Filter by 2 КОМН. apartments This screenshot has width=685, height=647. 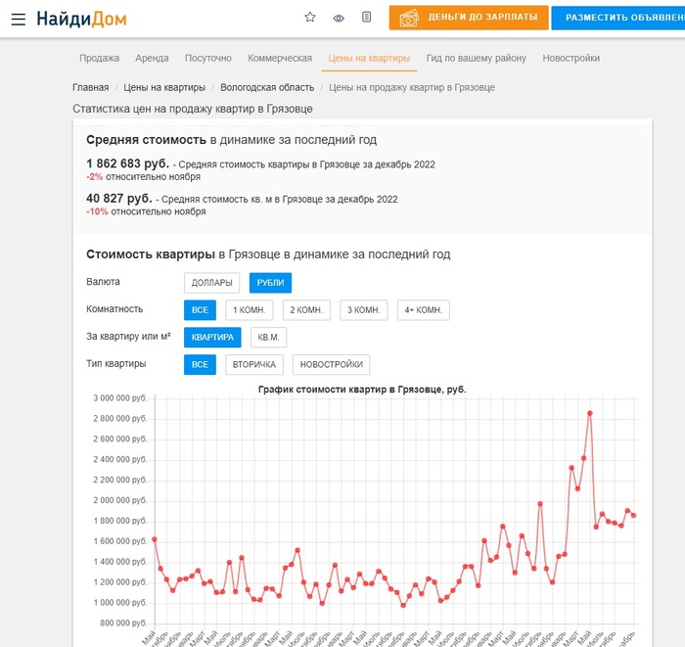(x=306, y=310)
